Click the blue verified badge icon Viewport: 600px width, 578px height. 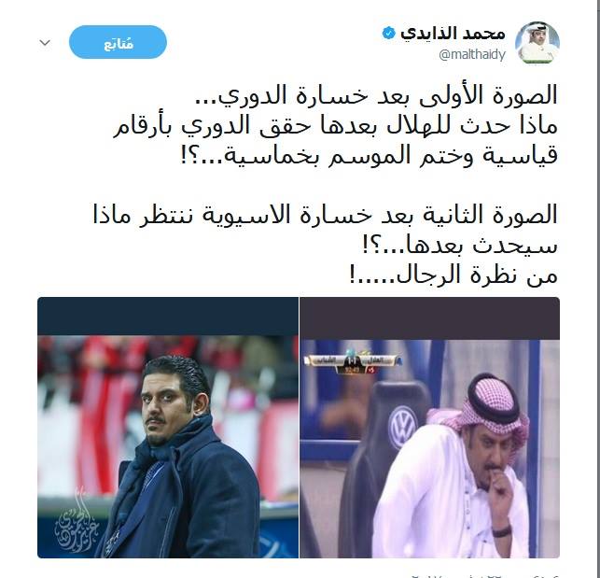point(388,34)
